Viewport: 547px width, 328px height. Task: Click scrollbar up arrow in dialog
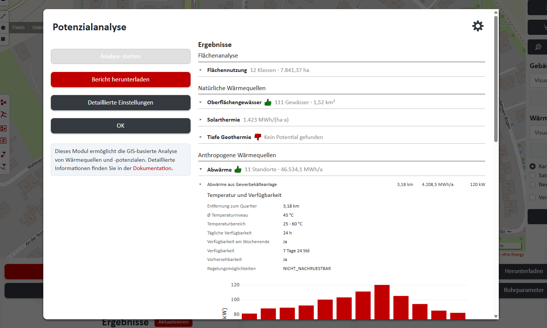496,12
